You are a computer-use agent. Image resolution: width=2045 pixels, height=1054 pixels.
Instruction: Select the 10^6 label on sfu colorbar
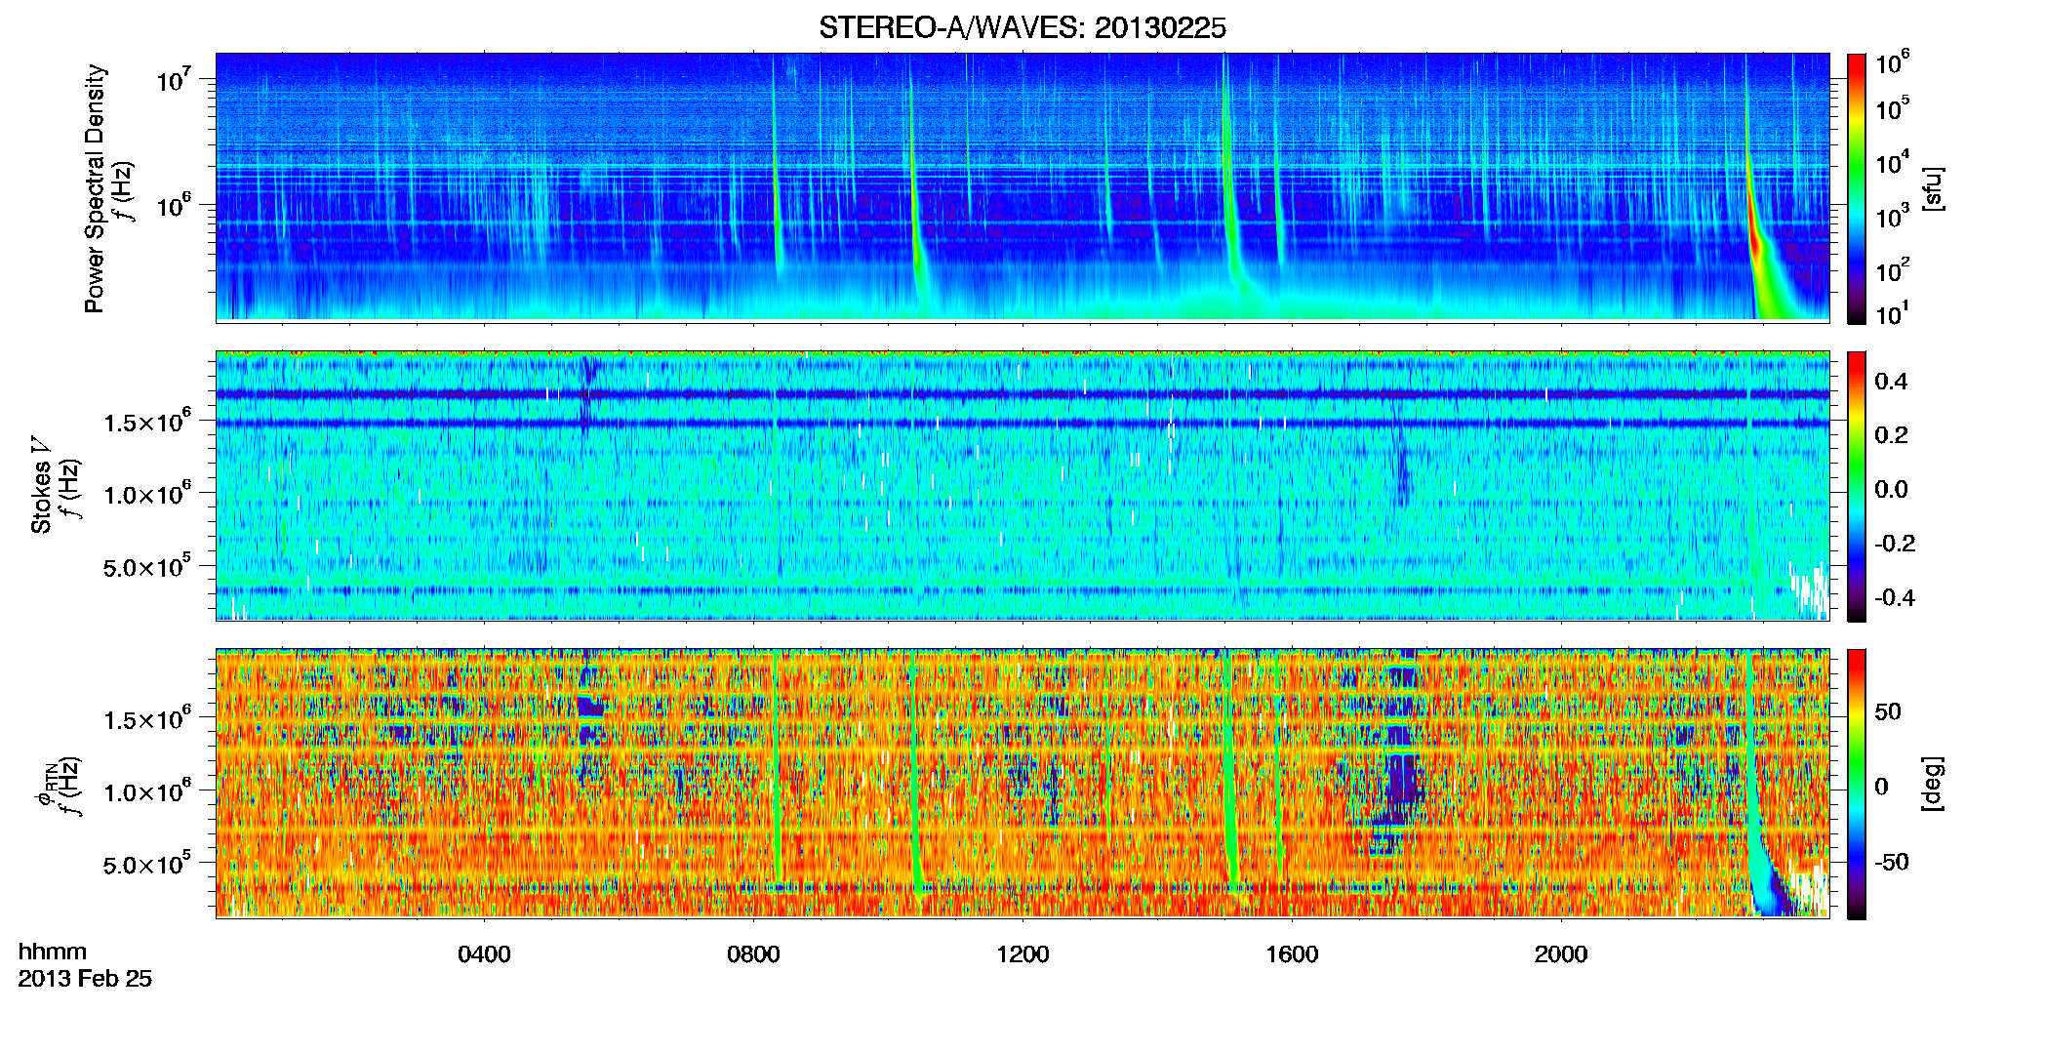1893,62
